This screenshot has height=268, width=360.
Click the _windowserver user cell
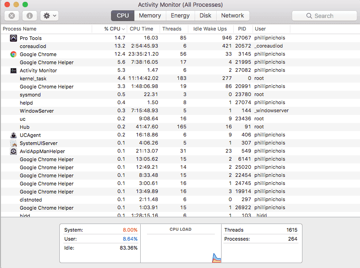(x=271, y=111)
